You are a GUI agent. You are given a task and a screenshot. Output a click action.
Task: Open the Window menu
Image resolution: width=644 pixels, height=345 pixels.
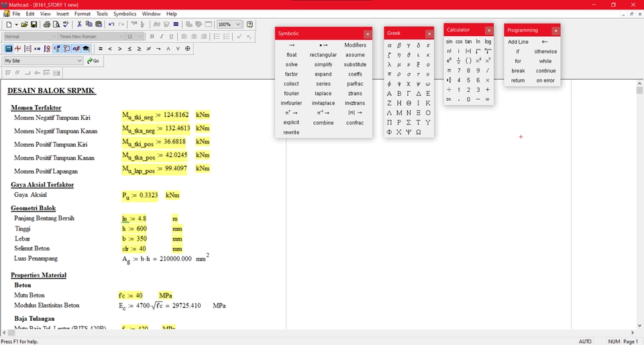151,13
